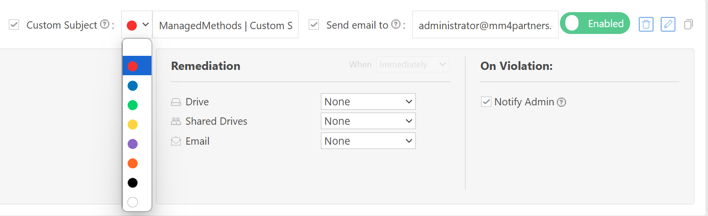
Task: Click help icon beside Send email to
Action: click(x=396, y=24)
